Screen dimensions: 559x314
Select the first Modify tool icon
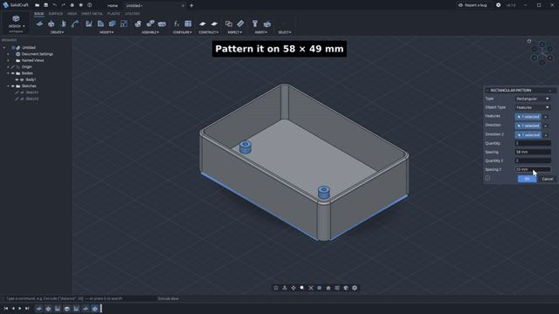(89, 24)
